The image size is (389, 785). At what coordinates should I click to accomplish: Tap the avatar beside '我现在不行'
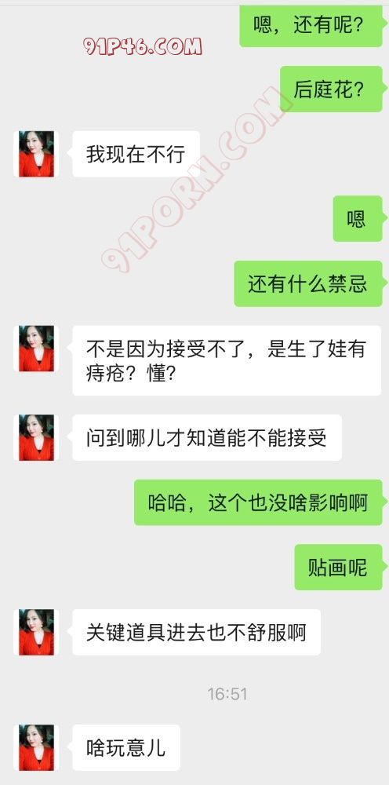[x=36, y=154]
